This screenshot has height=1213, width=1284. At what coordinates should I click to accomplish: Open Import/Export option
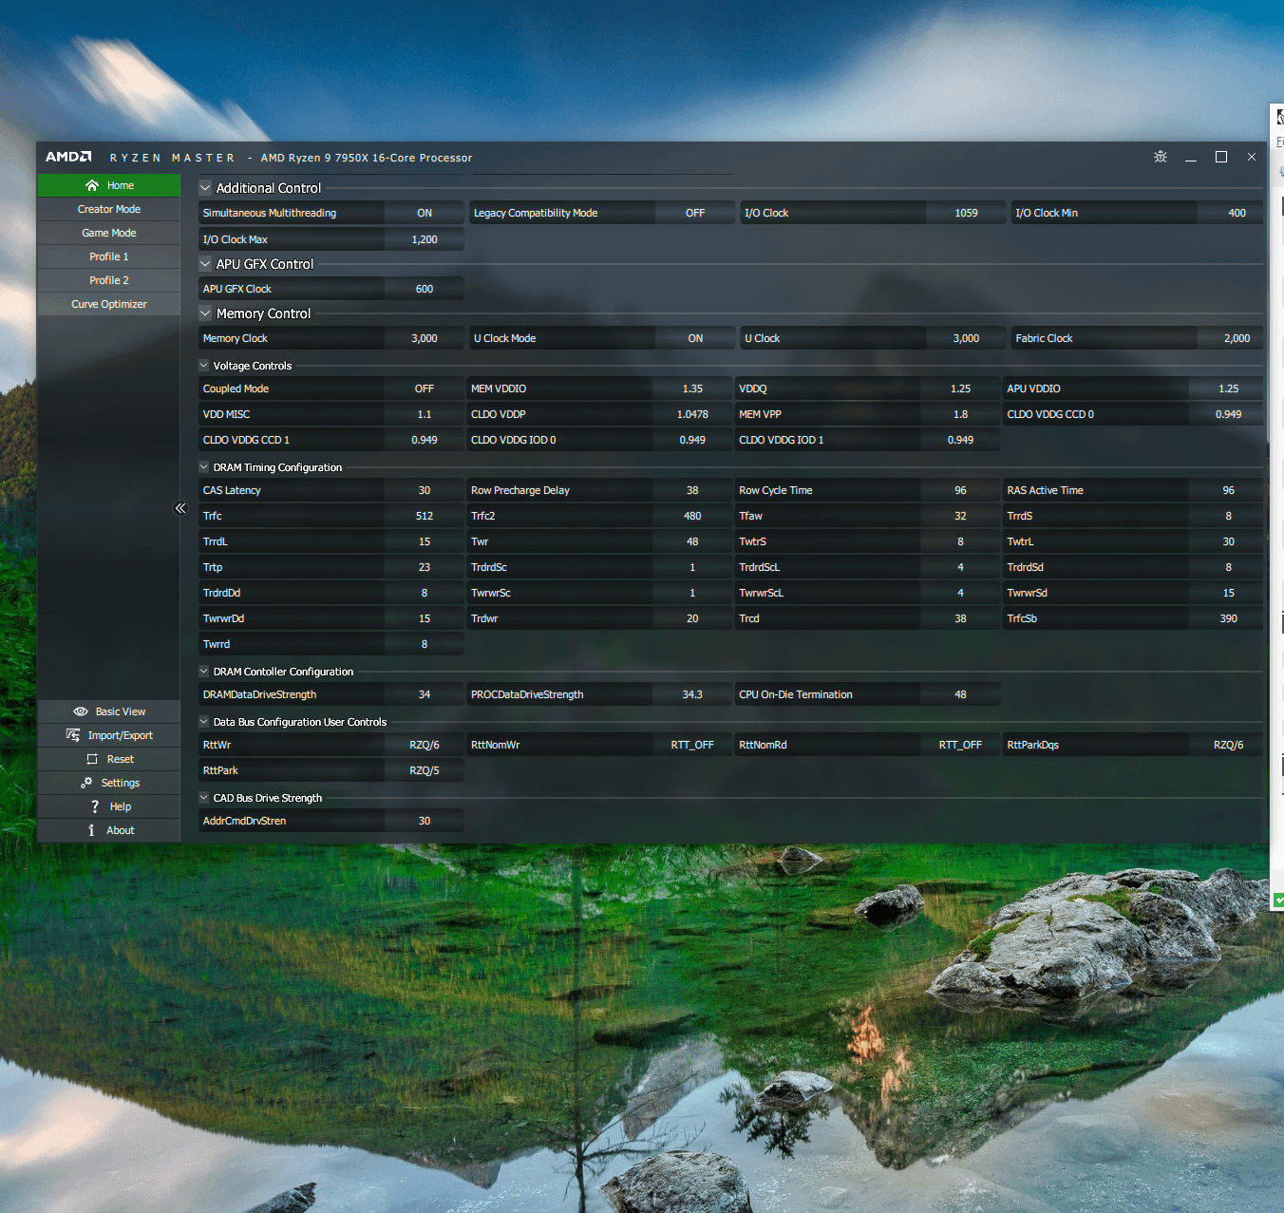tap(109, 735)
